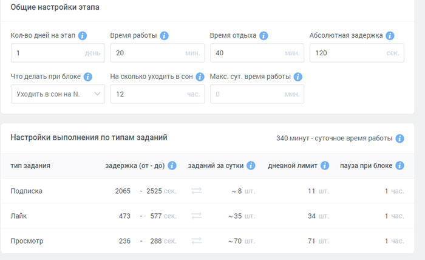Click info icon near Макс. сут. время работы
The height and width of the screenshot is (260, 425).
(297, 77)
